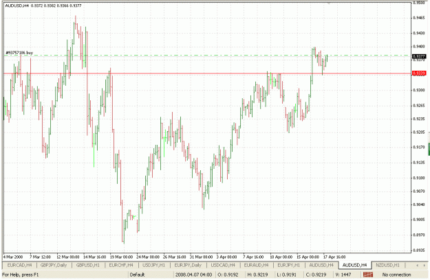Switch to the NZDUSD,H1 tab
The height and width of the screenshot is (280, 430).
click(387, 265)
